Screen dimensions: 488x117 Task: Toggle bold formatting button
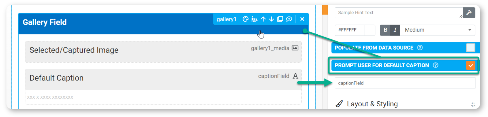click(385, 30)
